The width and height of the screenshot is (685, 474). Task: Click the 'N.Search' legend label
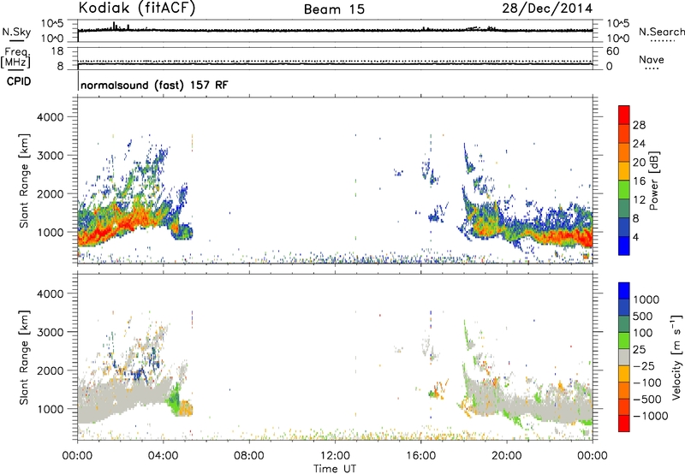tap(661, 32)
